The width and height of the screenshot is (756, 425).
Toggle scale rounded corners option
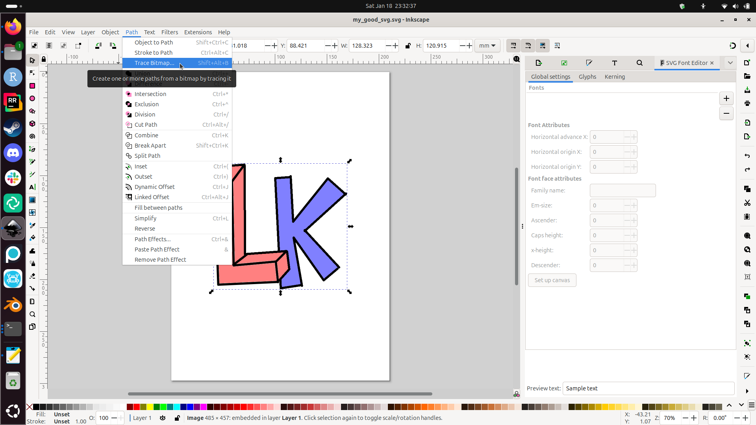click(x=528, y=46)
